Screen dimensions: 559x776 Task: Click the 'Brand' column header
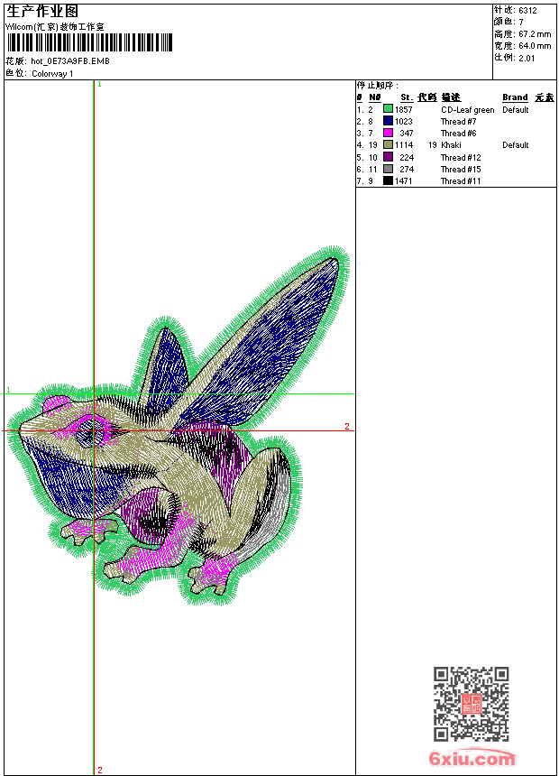pos(515,97)
